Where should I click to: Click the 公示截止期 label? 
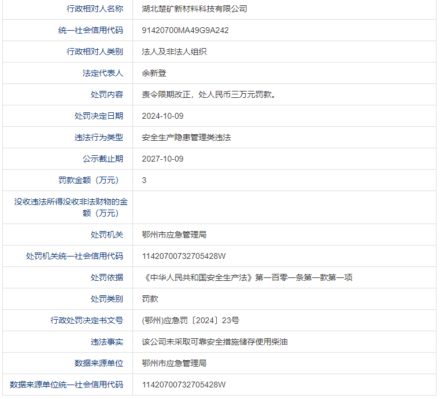[103, 159]
